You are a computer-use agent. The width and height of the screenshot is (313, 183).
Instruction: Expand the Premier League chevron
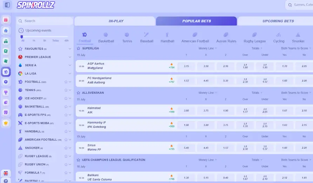pos(70,57)
